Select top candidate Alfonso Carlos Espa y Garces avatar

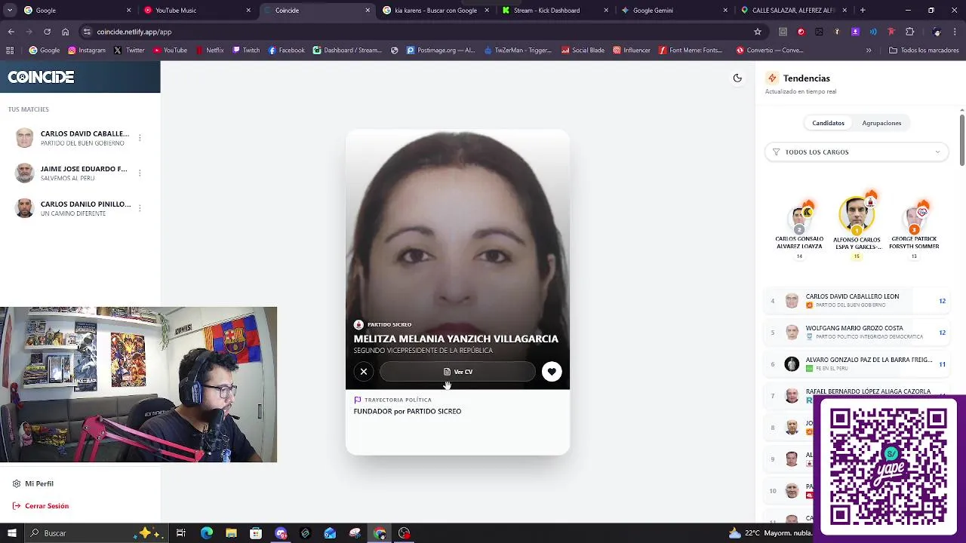pyautogui.click(x=857, y=216)
